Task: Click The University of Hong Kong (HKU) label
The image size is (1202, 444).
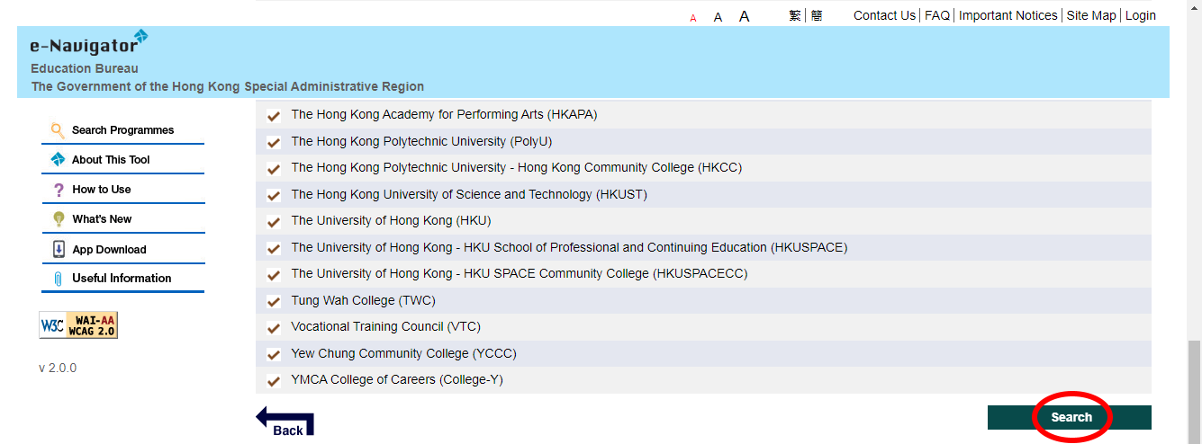Action: coord(391,220)
